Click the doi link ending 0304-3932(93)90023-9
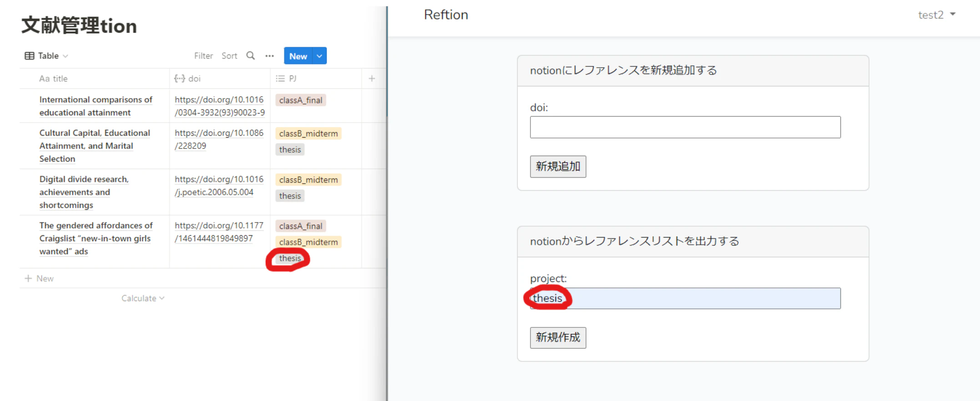The width and height of the screenshot is (980, 401). (220, 106)
